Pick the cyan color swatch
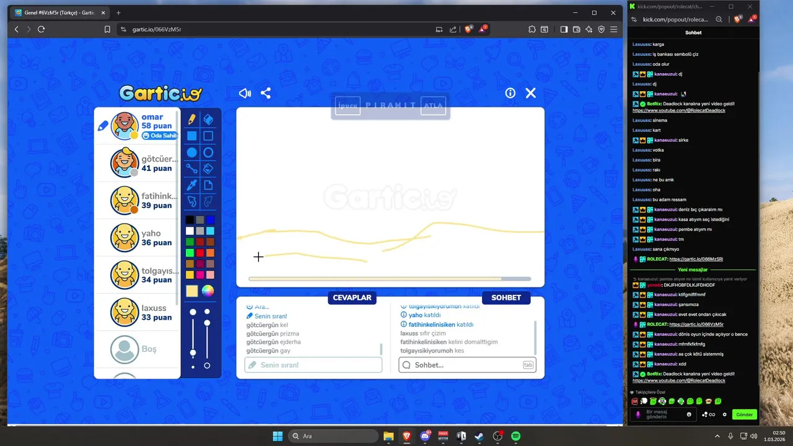 coord(210,231)
